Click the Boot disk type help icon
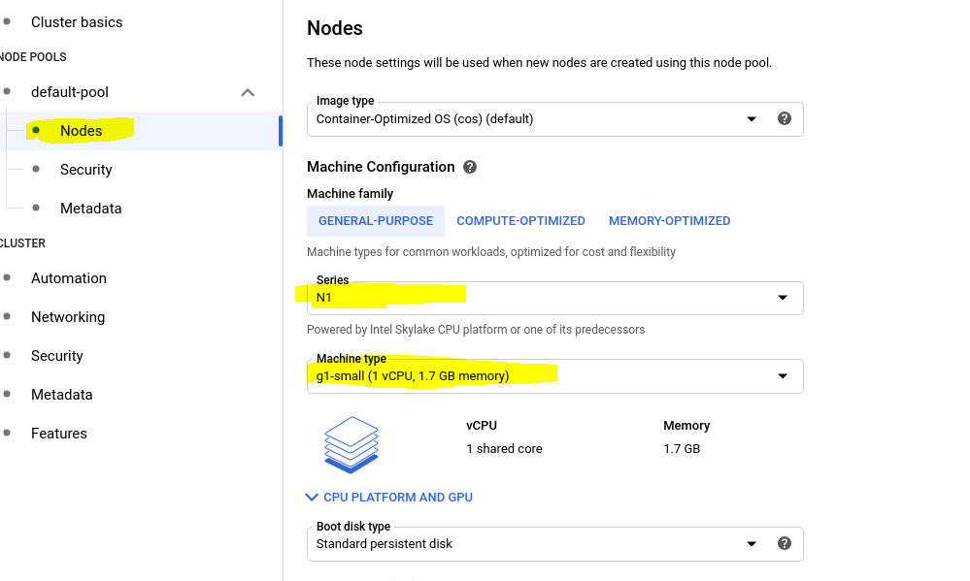The image size is (970, 581). [784, 543]
